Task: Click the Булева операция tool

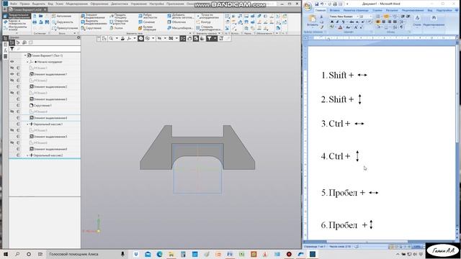Action: pos(147,28)
